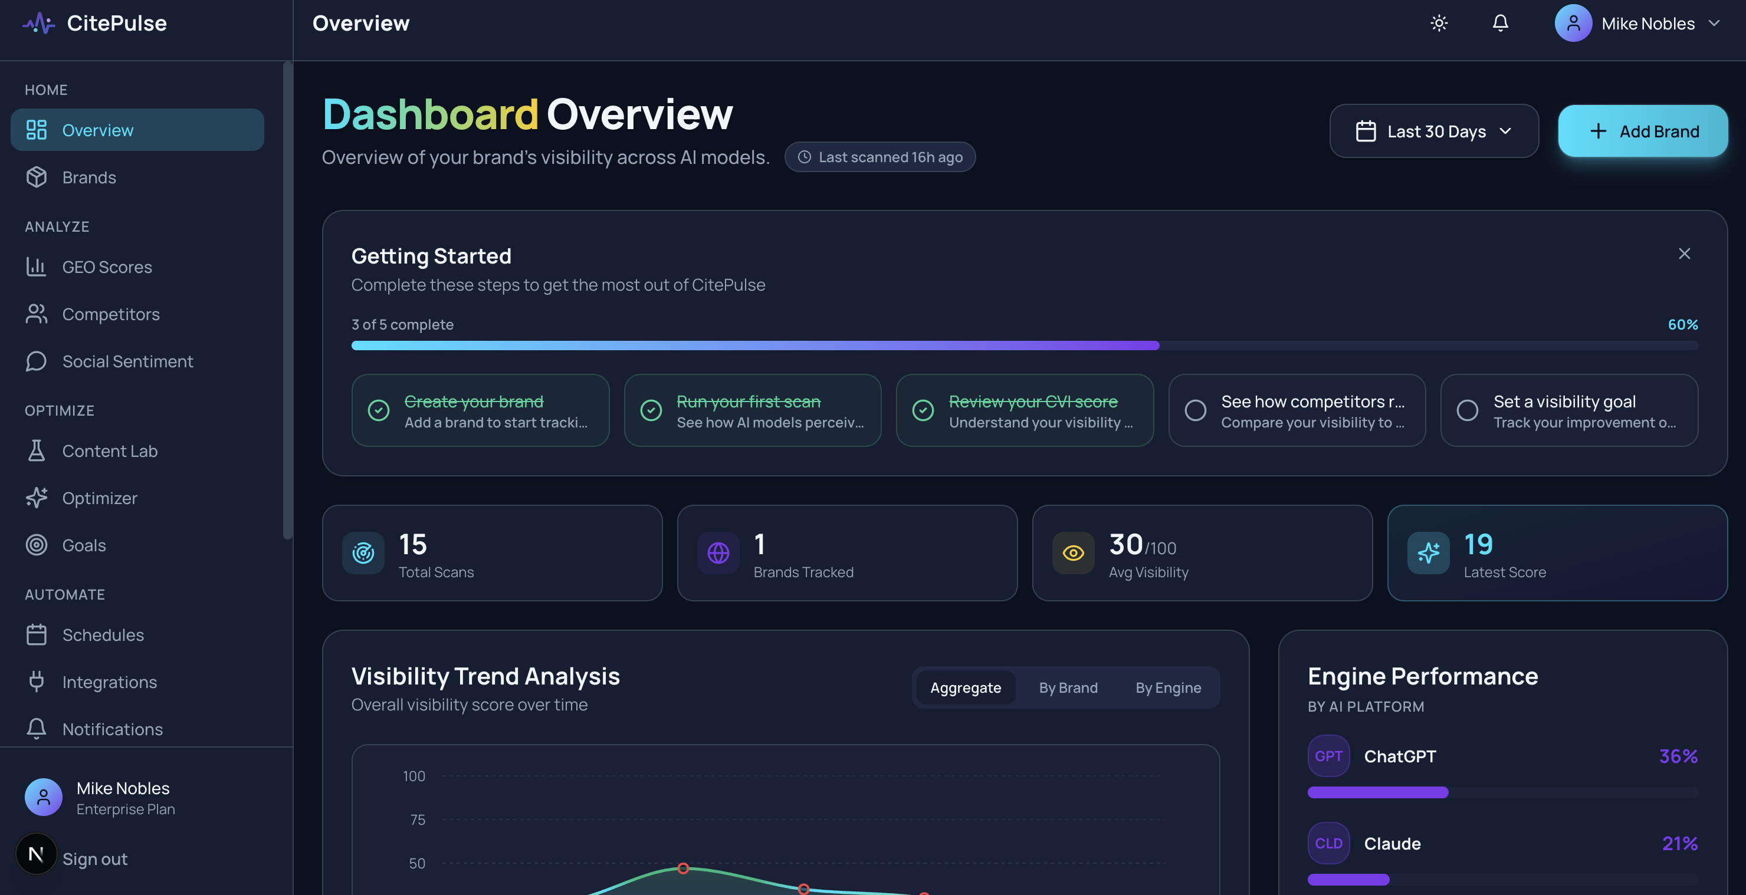Open Social Sentiment panel
The image size is (1746, 895).
tap(127, 361)
